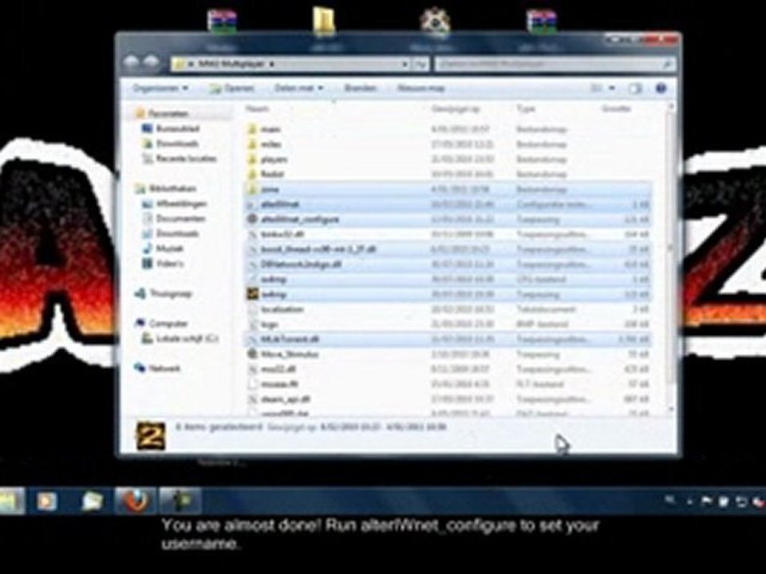766x574 pixels.
Task: Click the Computer icon in sidebar
Action: (140, 323)
